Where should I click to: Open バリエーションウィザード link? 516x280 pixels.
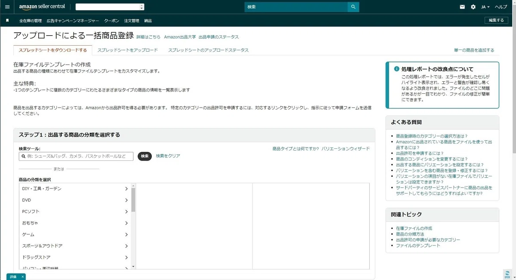coord(346,148)
